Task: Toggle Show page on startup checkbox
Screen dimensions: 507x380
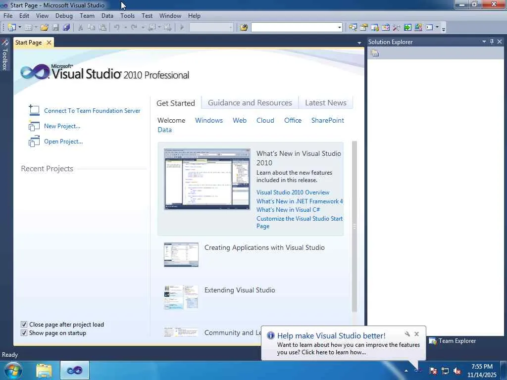Action: [x=24, y=333]
